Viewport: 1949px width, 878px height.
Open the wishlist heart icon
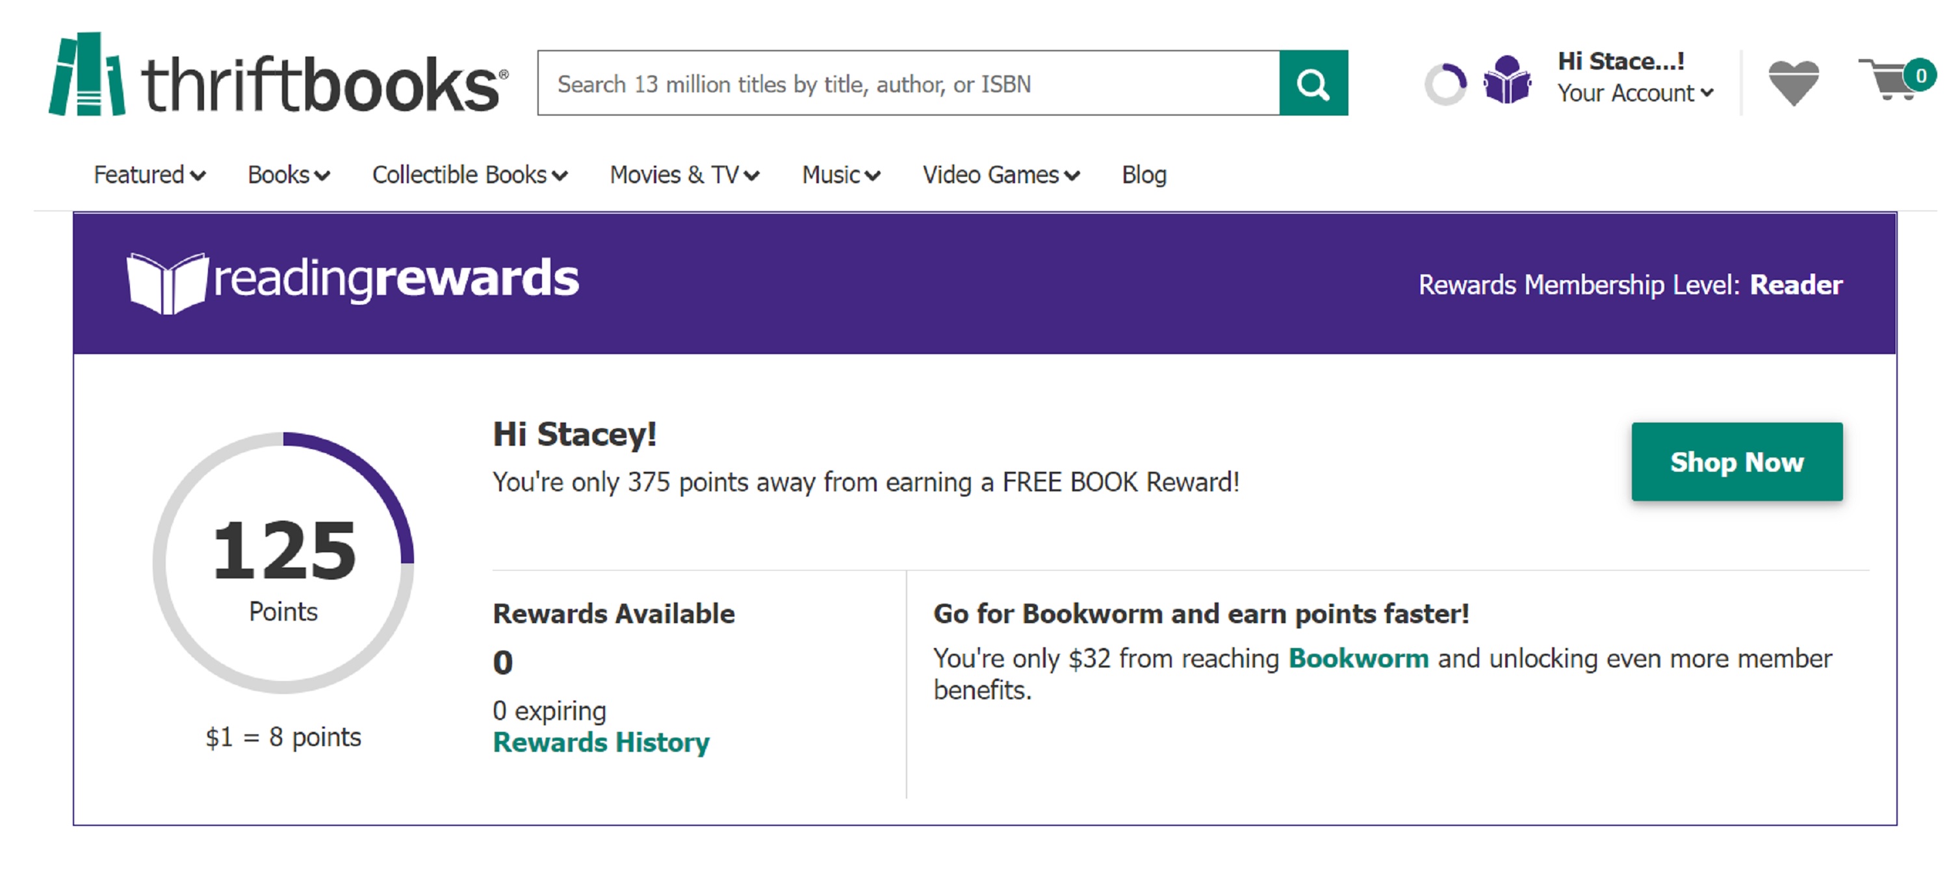[x=1794, y=83]
